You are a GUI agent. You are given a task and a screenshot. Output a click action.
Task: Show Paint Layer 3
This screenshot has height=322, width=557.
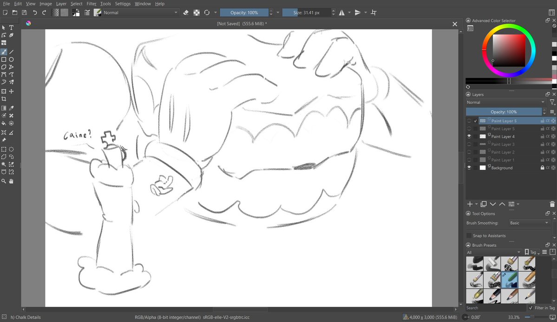(x=469, y=144)
